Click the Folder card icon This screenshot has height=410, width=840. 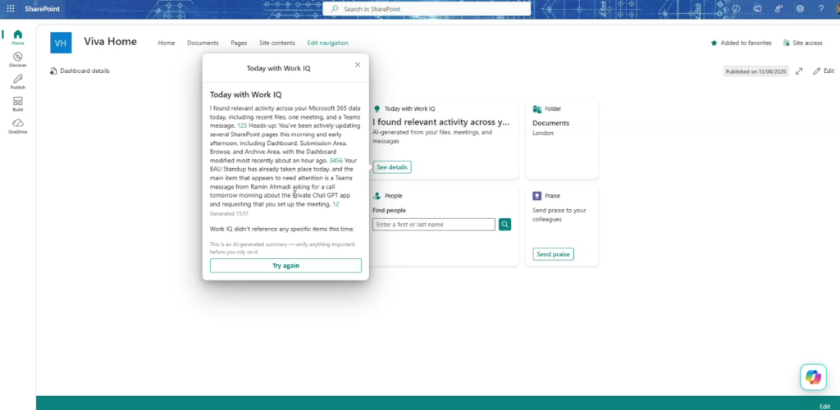(x=536, y=109)
